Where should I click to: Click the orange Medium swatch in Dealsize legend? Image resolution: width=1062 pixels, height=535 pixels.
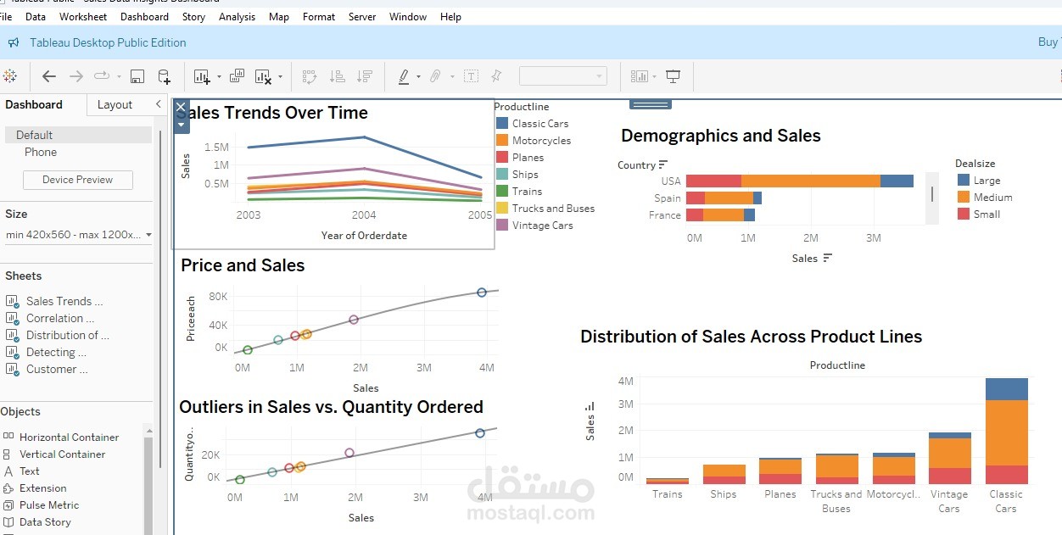(x=963, y=196)
